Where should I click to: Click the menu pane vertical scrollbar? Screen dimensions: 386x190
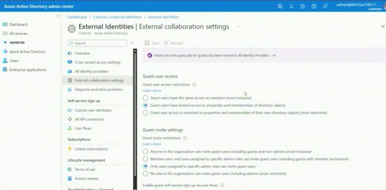coord(135,114)
